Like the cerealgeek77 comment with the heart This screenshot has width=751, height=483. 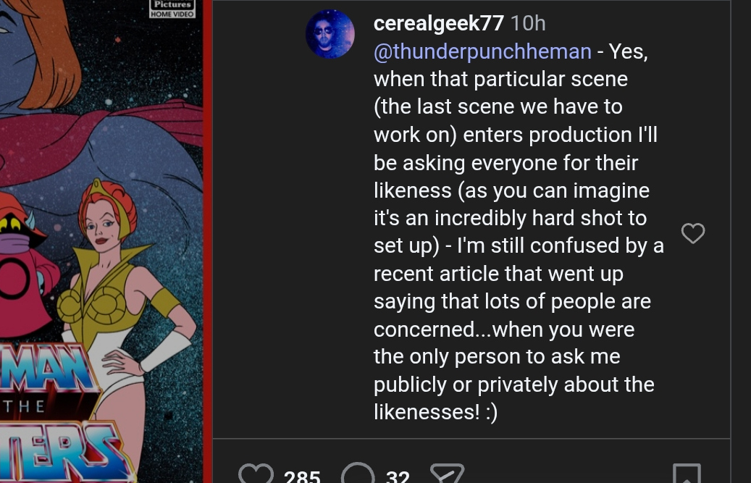pyautogui.click(x=693, y=233)
